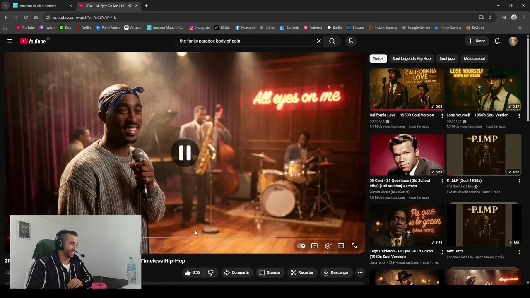Switch the player to theater mode
The width and height of the screenshot is (530, 298).
pyautogui.click(x=341, y=246)
